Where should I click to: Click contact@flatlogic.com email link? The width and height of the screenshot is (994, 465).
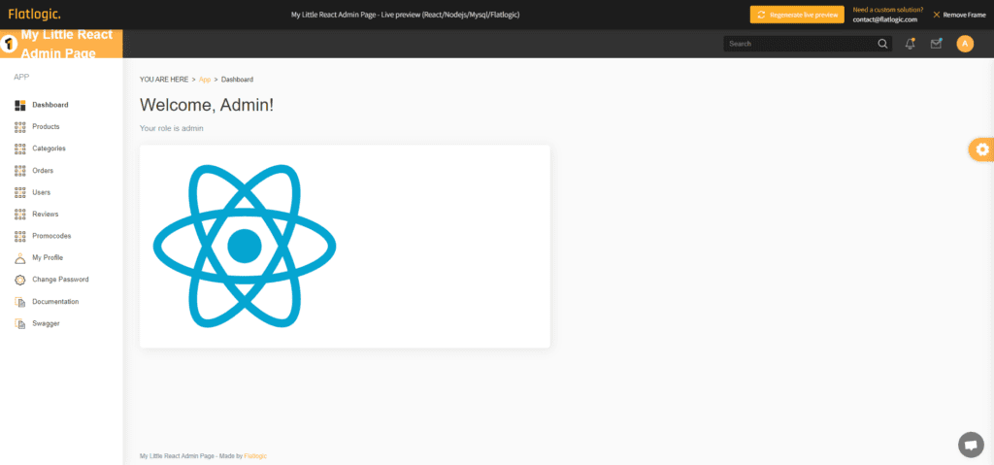coord(885,19)
